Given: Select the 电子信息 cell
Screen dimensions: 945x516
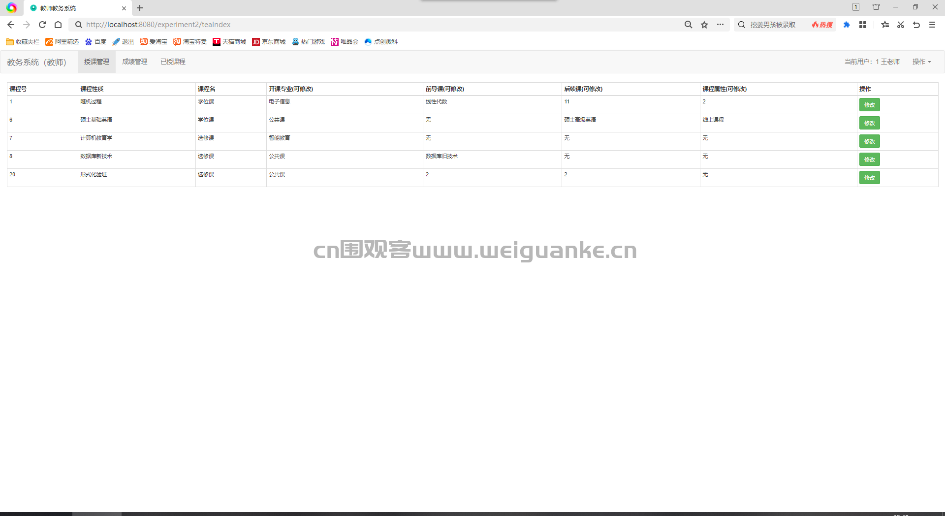Looking at the screenshot, I should tap(345, 105).
